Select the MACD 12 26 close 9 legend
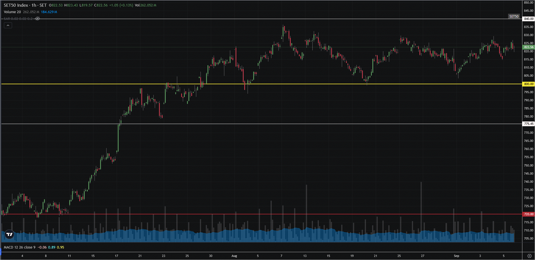Viewport: 535px width, 260px height. (20, 247)
